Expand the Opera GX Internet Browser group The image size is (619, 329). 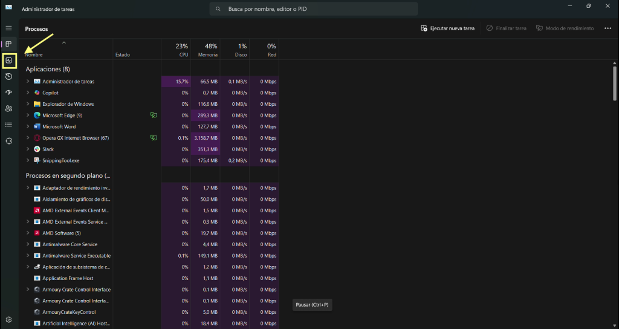28,138
